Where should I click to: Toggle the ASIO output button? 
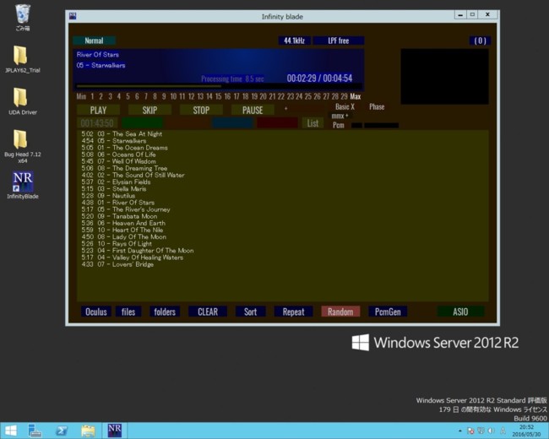pyautogui.click(x=460, y=312)
